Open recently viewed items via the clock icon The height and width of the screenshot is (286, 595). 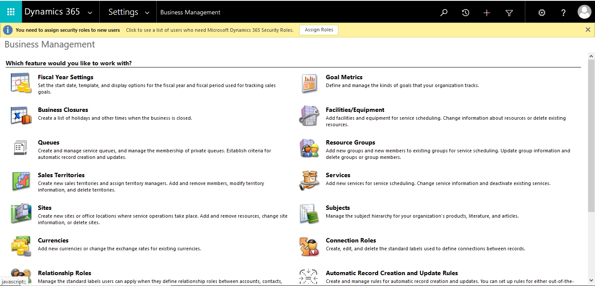point(465,12)
